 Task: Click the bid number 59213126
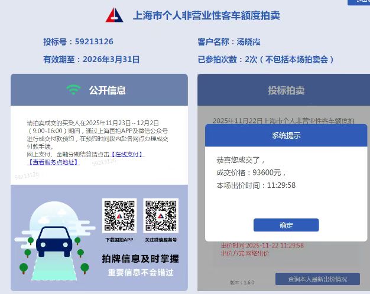point(94,41)
